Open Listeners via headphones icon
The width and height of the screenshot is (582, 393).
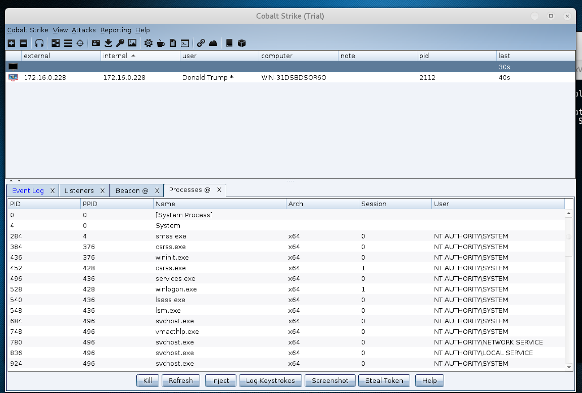click(39, 43)
